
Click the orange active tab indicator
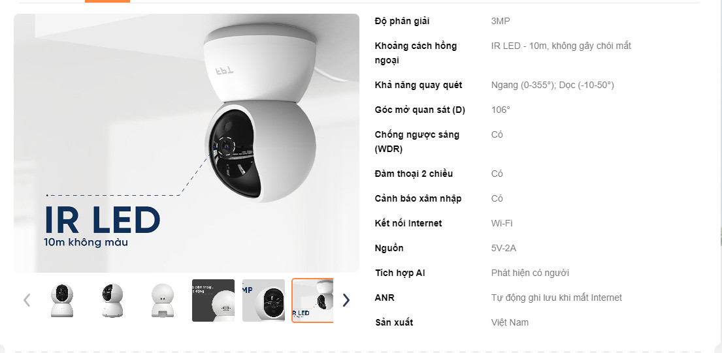pyautogui.click(x=107, y=1)
